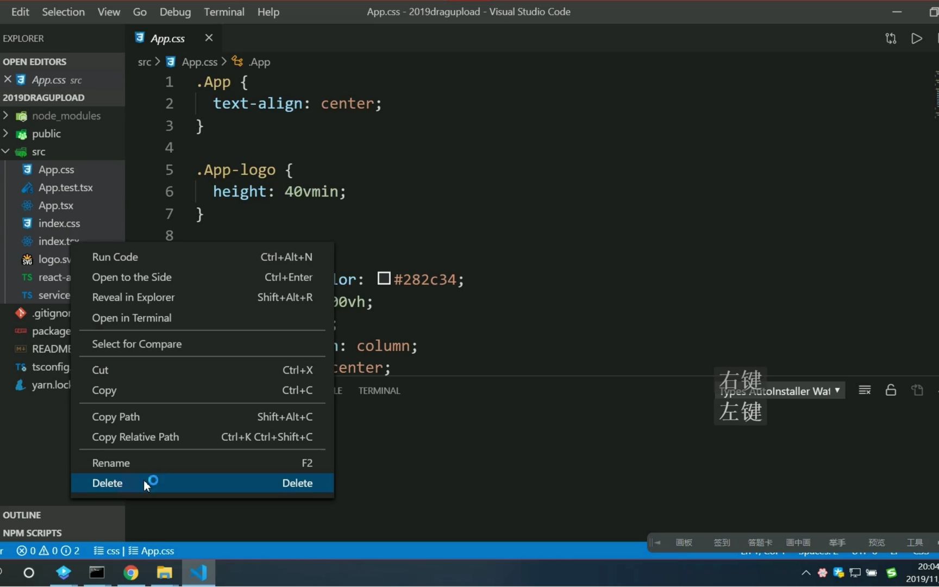
Task: Click the open log file icon in panel
Action: click(917, 390)
